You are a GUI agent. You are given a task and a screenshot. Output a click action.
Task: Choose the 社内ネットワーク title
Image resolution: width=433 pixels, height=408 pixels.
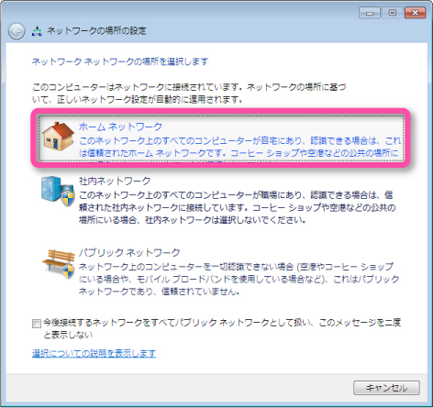[x=115, y=181]
